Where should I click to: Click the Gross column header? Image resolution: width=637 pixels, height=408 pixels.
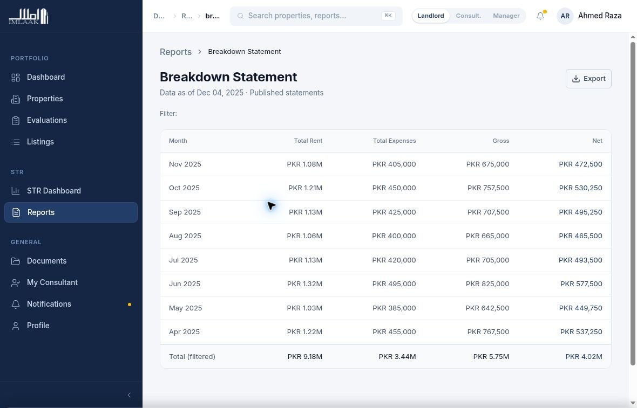pos(500,141)
